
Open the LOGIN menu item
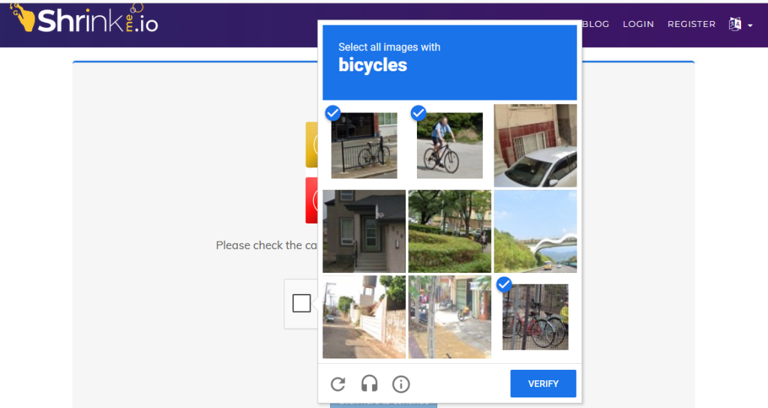coord(638,24)
